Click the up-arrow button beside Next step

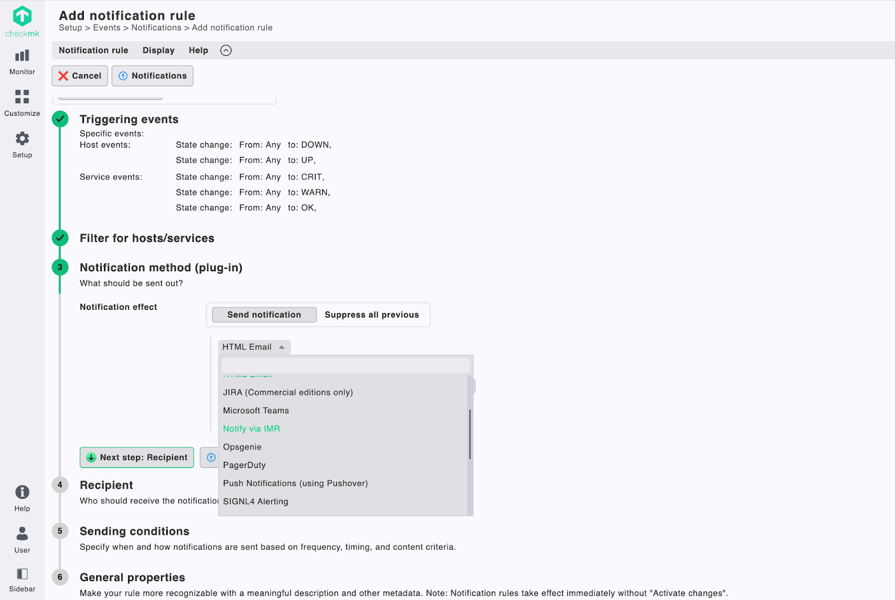pos(210,457)
